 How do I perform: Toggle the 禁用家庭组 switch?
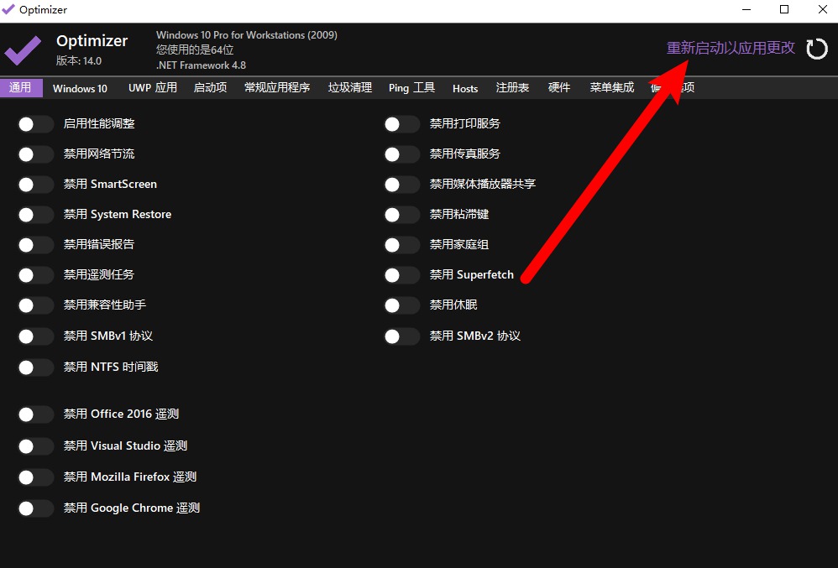pyautogui.click(x=402, y=245)
